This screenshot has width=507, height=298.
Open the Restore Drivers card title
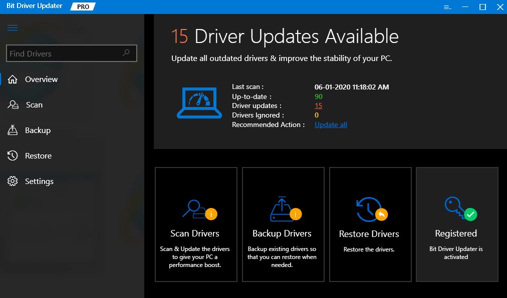[x=369, y=234]
